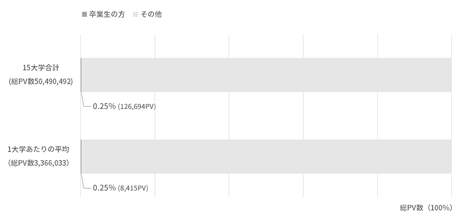Screen dimensions: 462x220
Task: Click the 1大学あたりの平均 axis label
Action: pos(38,149)
